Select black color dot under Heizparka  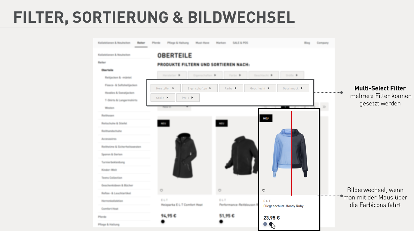tap(163, 222)
